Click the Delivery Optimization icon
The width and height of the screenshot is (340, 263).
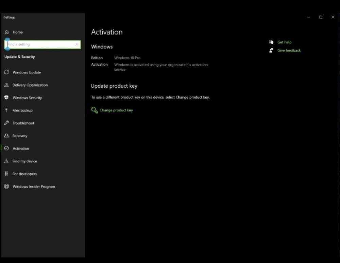[6, 85]
